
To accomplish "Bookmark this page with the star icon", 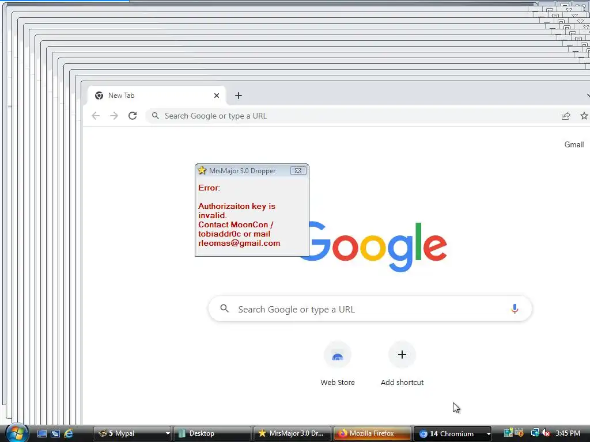I will 584,116.
